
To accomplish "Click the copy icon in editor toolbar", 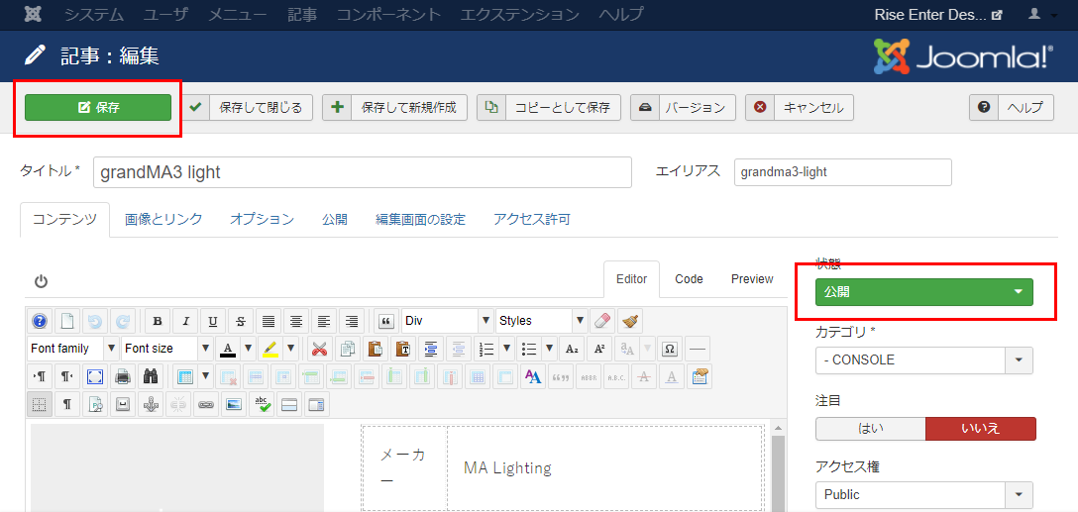I will 348,349.
